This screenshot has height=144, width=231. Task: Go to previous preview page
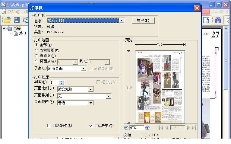pyautogui.click(x=167, y=128)
